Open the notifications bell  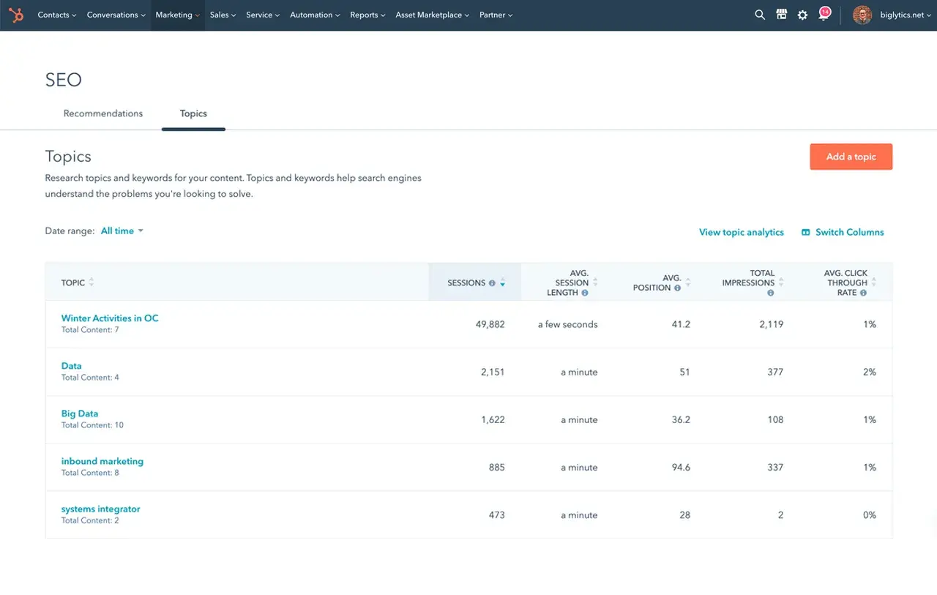pos(825,15)
